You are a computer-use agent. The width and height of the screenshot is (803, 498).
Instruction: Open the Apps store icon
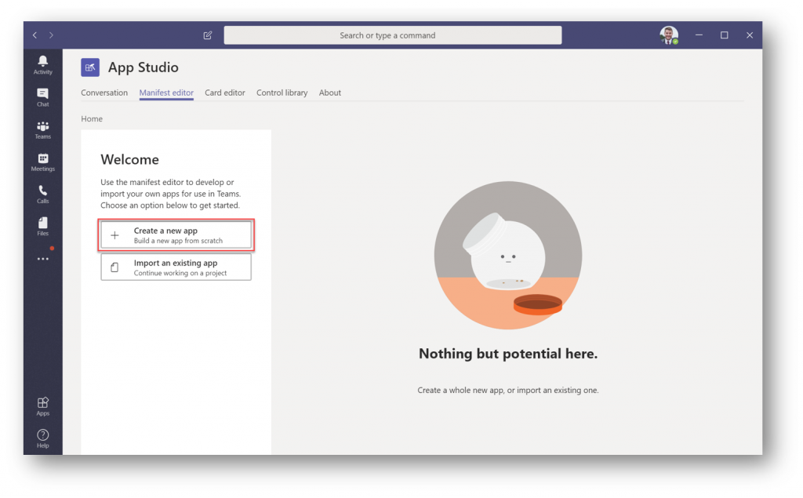coord(43,406)
